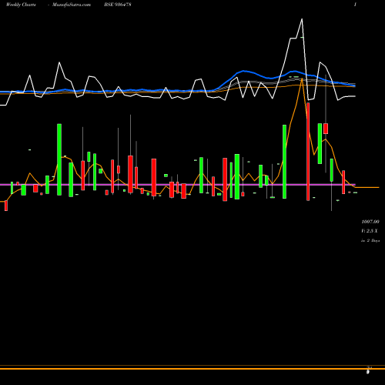Click the "in 2 Days" label
This screenshot has width=385, height=385.
370,240
